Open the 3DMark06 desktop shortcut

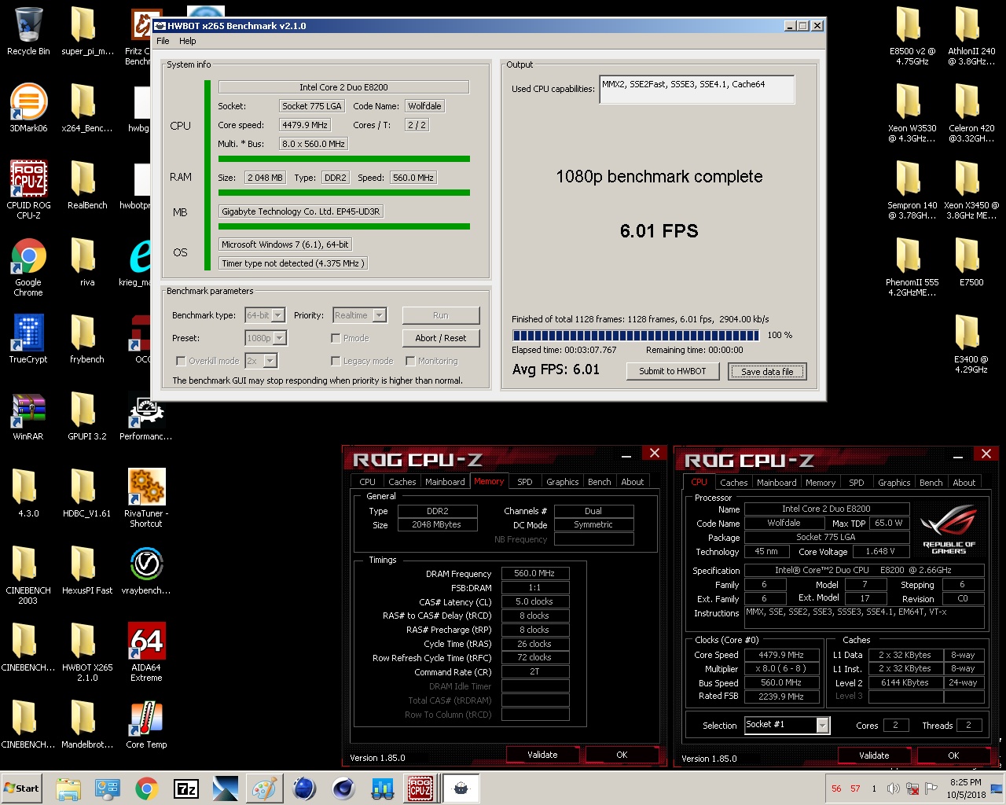(x=28, y=108)
